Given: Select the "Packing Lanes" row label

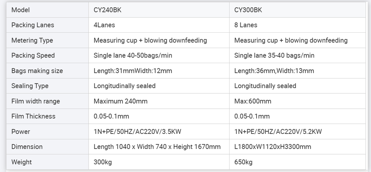Looking at the screenshot, I should (x=33, y=25).
